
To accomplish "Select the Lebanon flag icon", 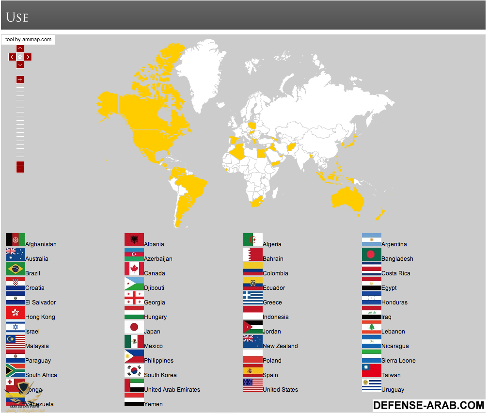I will tap(371, 327).
